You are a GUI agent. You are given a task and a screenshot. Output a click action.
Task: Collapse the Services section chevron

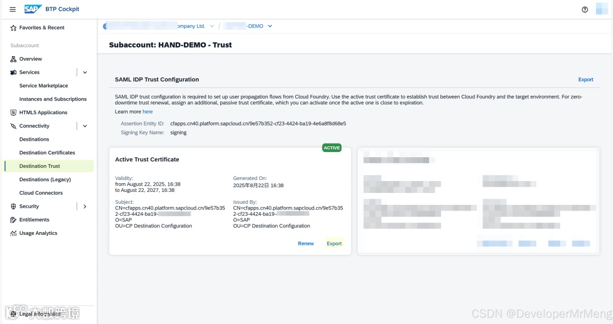85,72
